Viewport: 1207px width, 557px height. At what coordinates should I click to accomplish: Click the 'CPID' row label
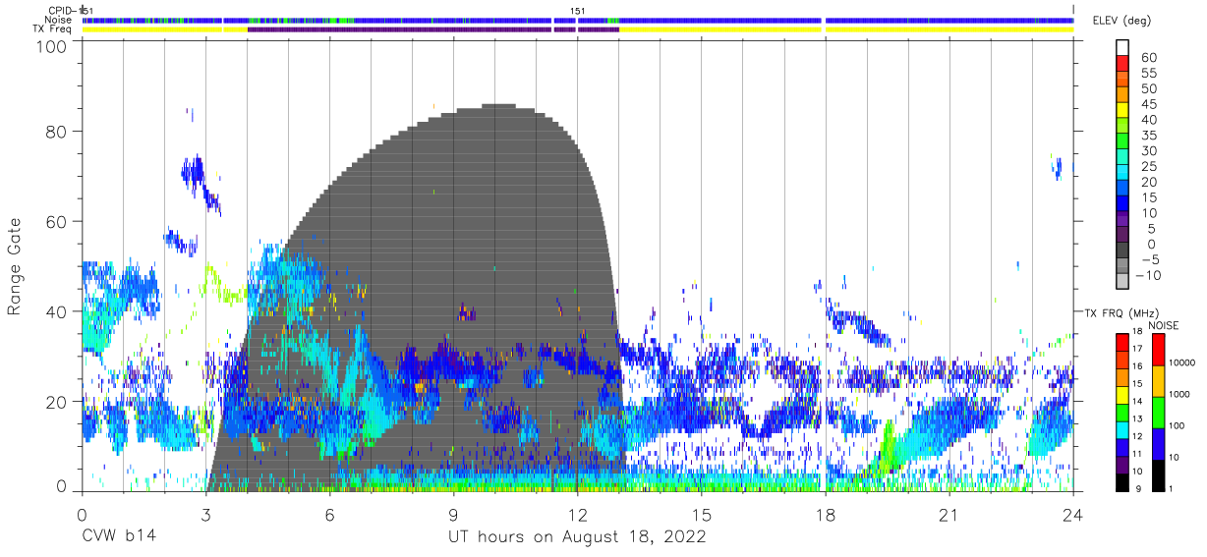click(x=62, y=11)
